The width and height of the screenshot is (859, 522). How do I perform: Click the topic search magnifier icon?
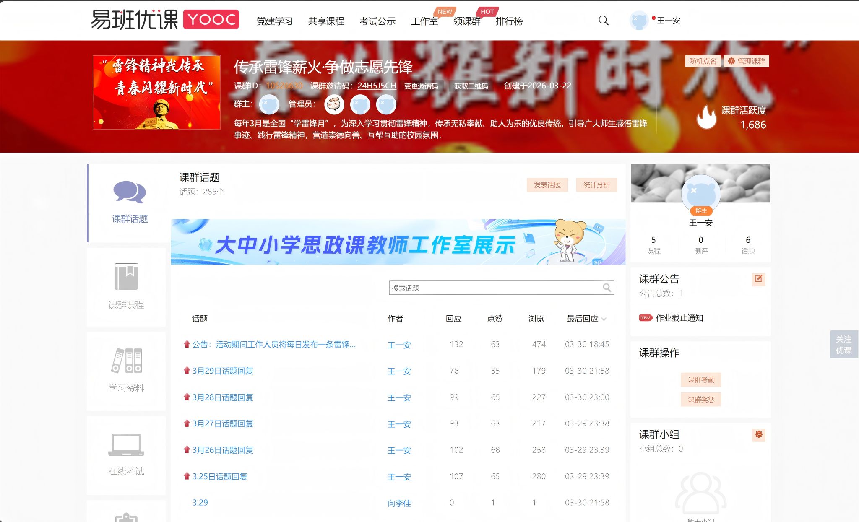(607, 288)
